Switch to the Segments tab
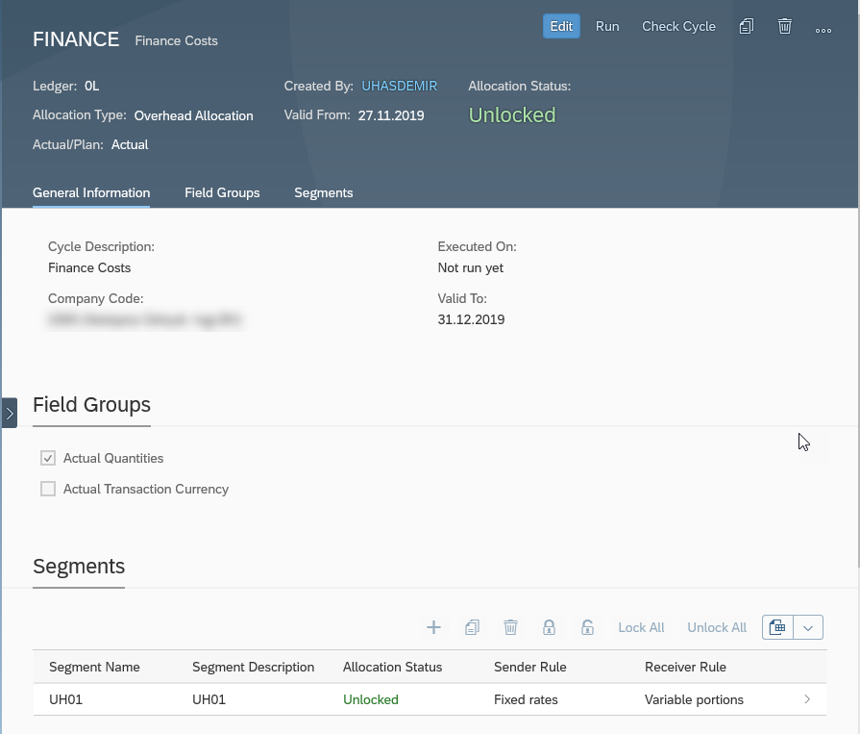Screen dimensions: 860x734 [323, 192]
